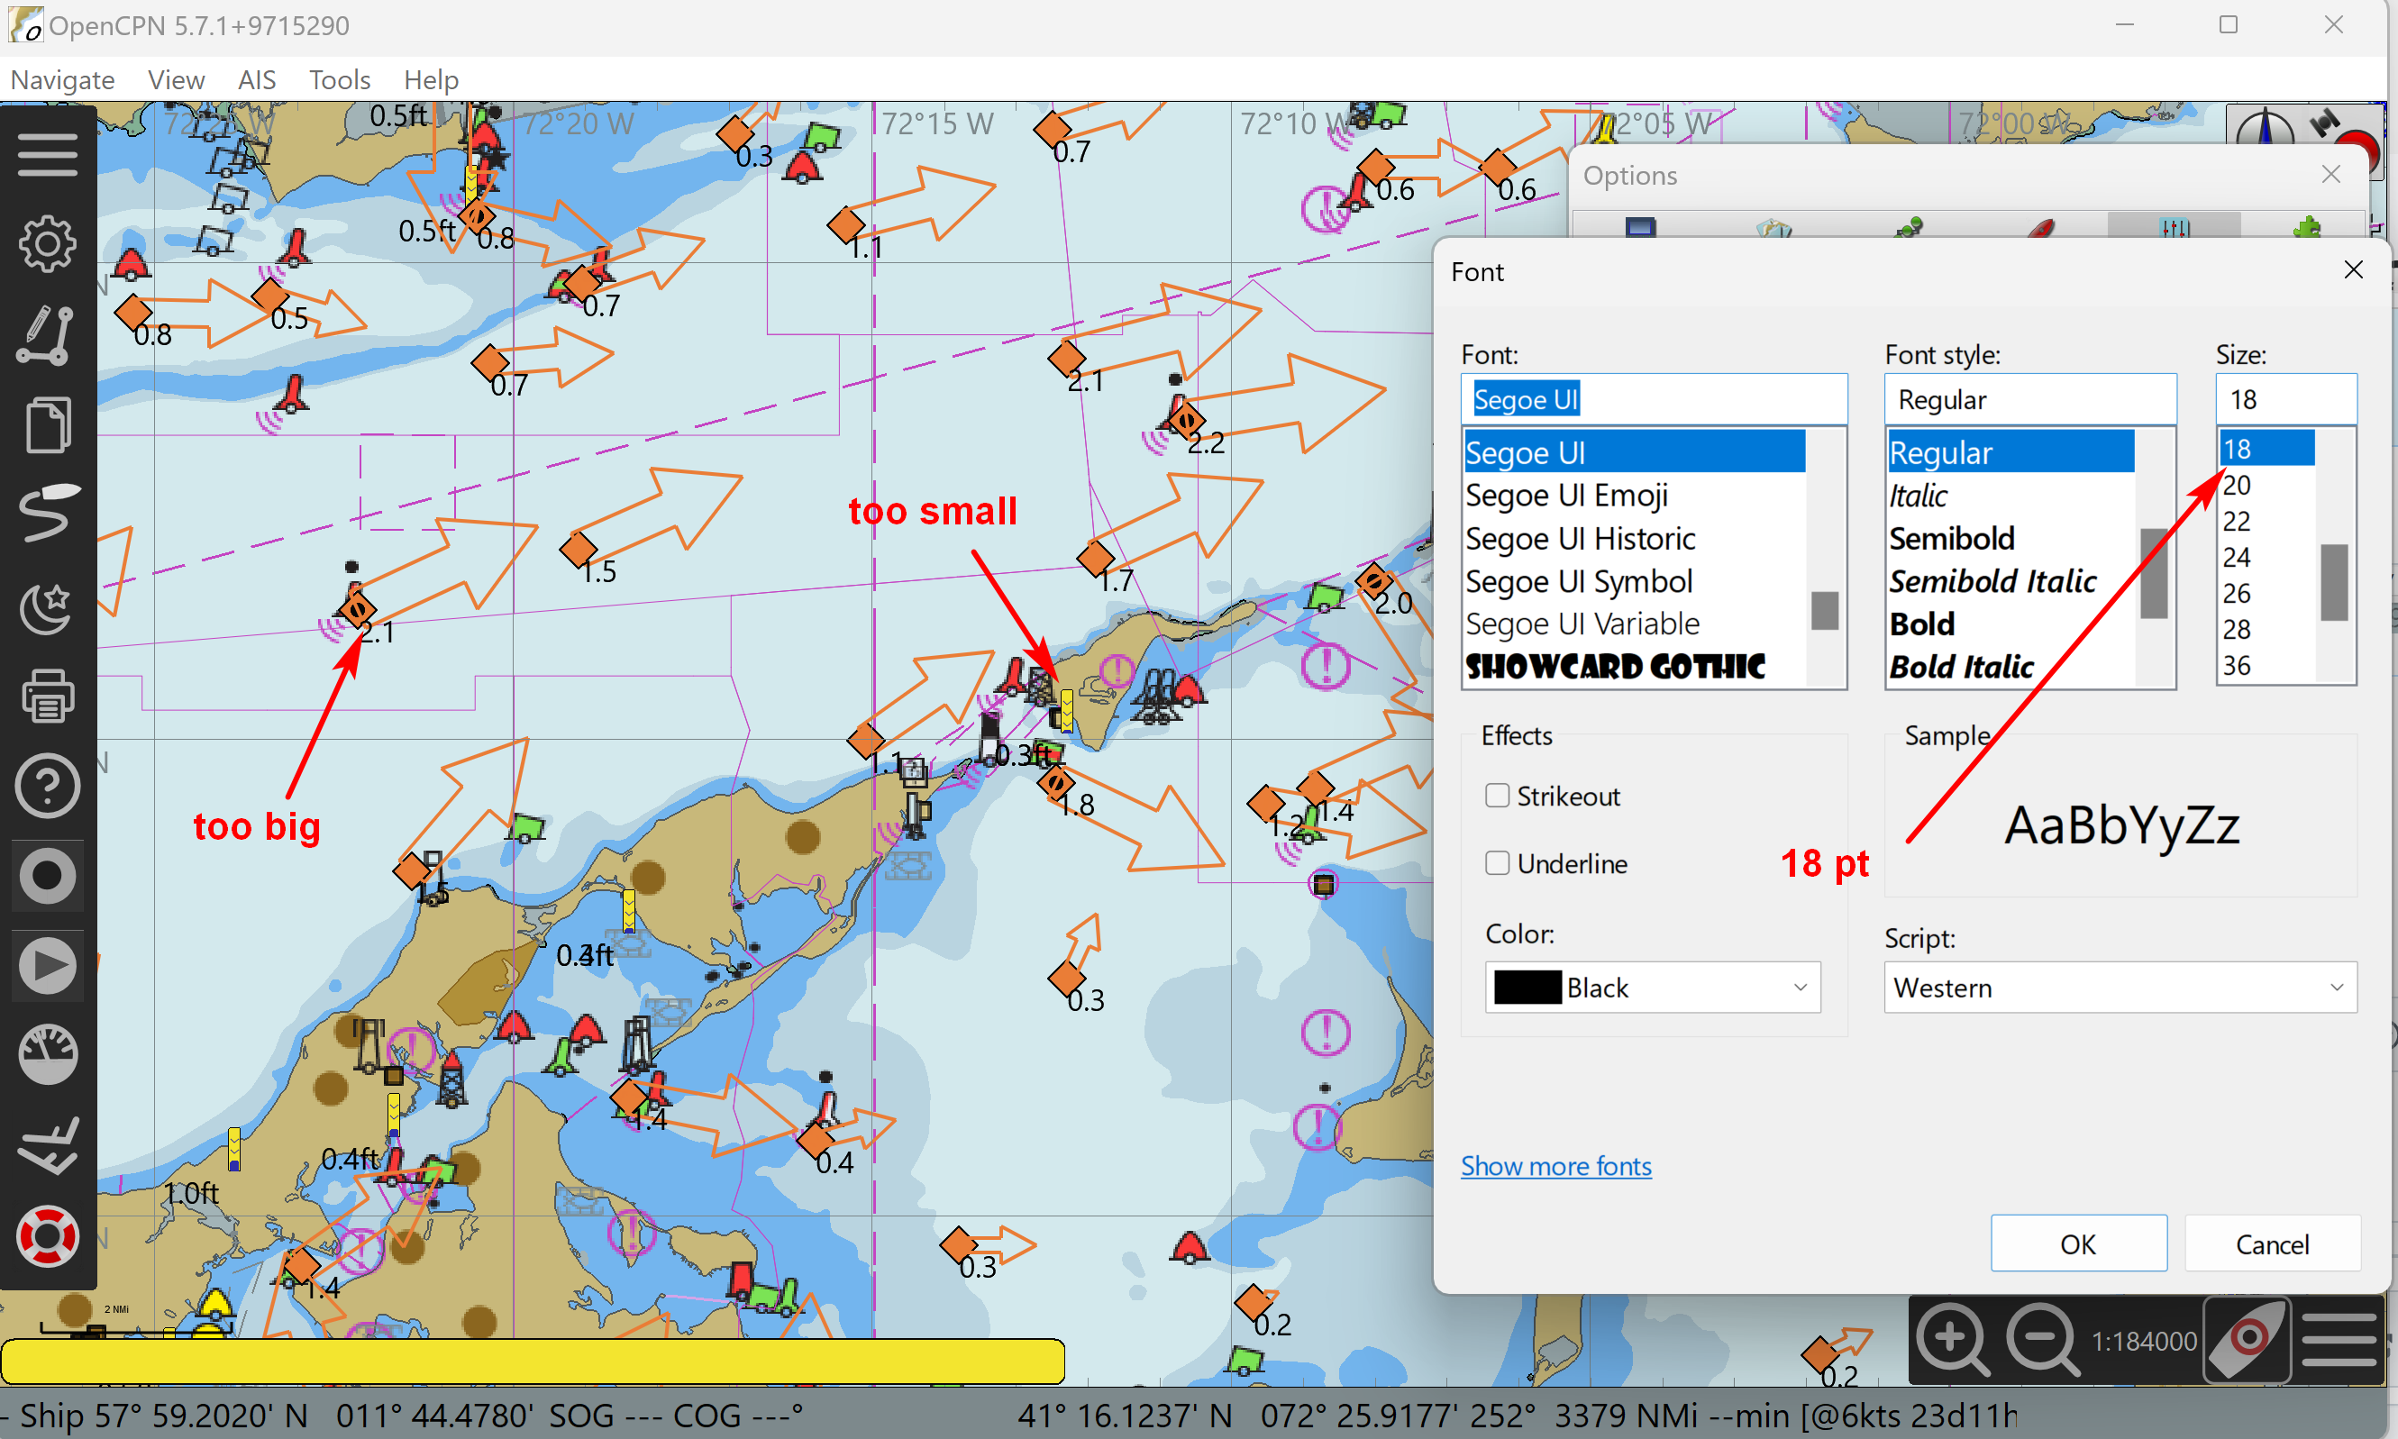This screenshot has height=1439, width=2398.
Task: Enable the Strikeout checkbox
Action: 1497,797
